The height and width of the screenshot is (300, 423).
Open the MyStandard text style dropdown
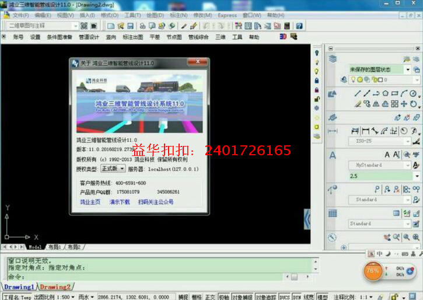click(x=380, y=165)
